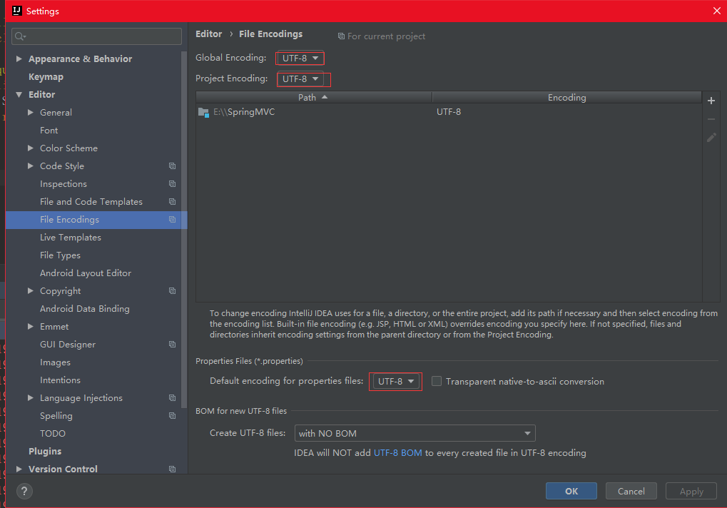Expand Appearance & Behavior section

coord(19,59)
